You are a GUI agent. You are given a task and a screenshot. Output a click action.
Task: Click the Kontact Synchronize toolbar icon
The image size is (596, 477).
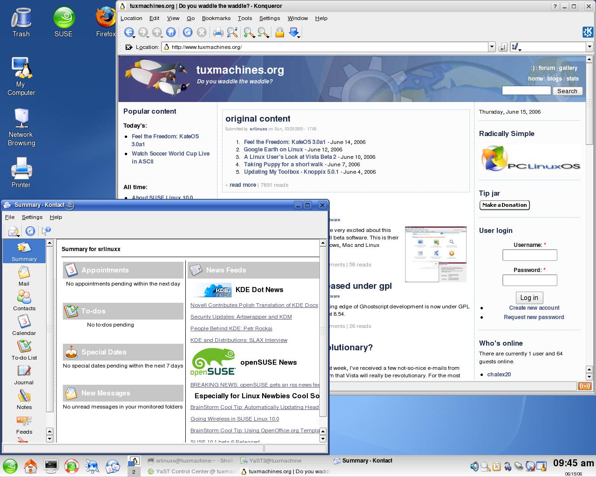pyautogui.click(x=30, y=231)
